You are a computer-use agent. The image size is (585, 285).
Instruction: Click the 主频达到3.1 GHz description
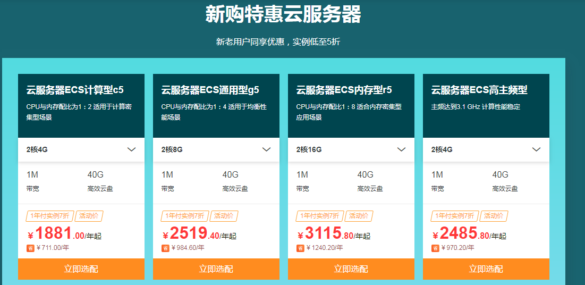(x=476, y=107)
